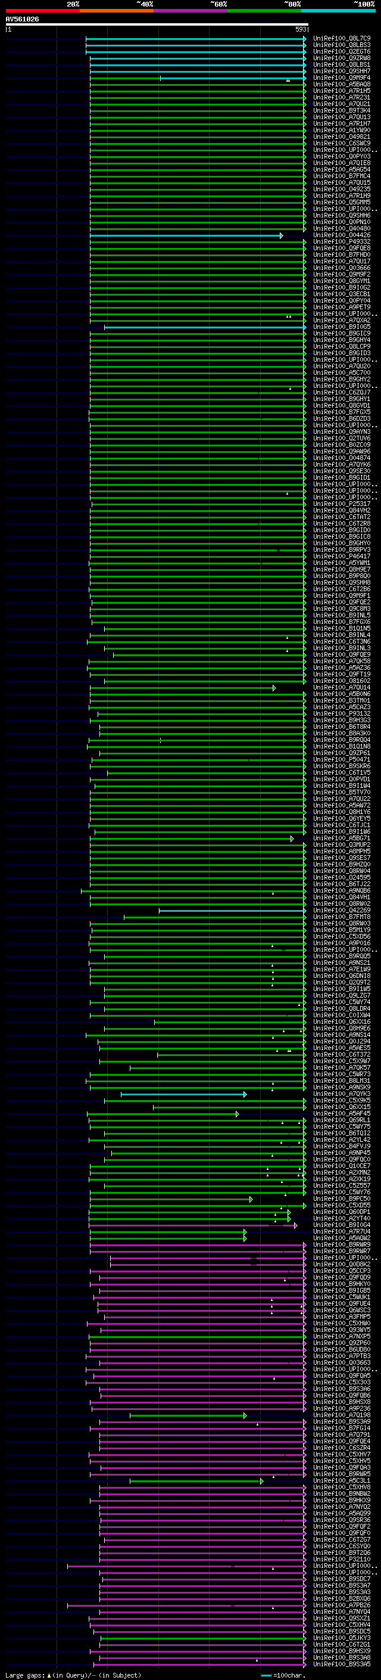Select the UniRef100_C6SWC9 label
This screenshot has height=1680, width=381.
click(x=342, y=144)
